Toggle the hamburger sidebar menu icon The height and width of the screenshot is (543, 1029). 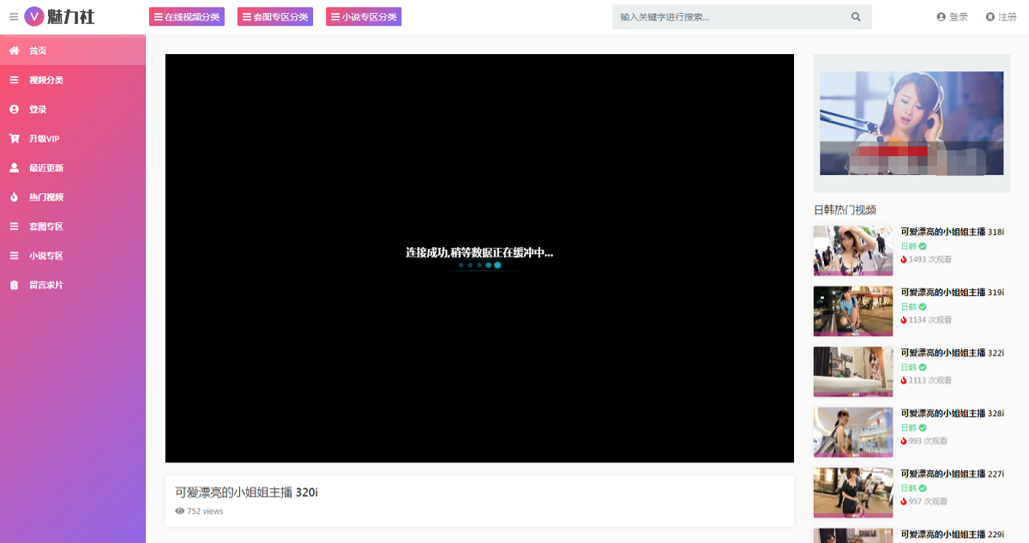point(13,16)
